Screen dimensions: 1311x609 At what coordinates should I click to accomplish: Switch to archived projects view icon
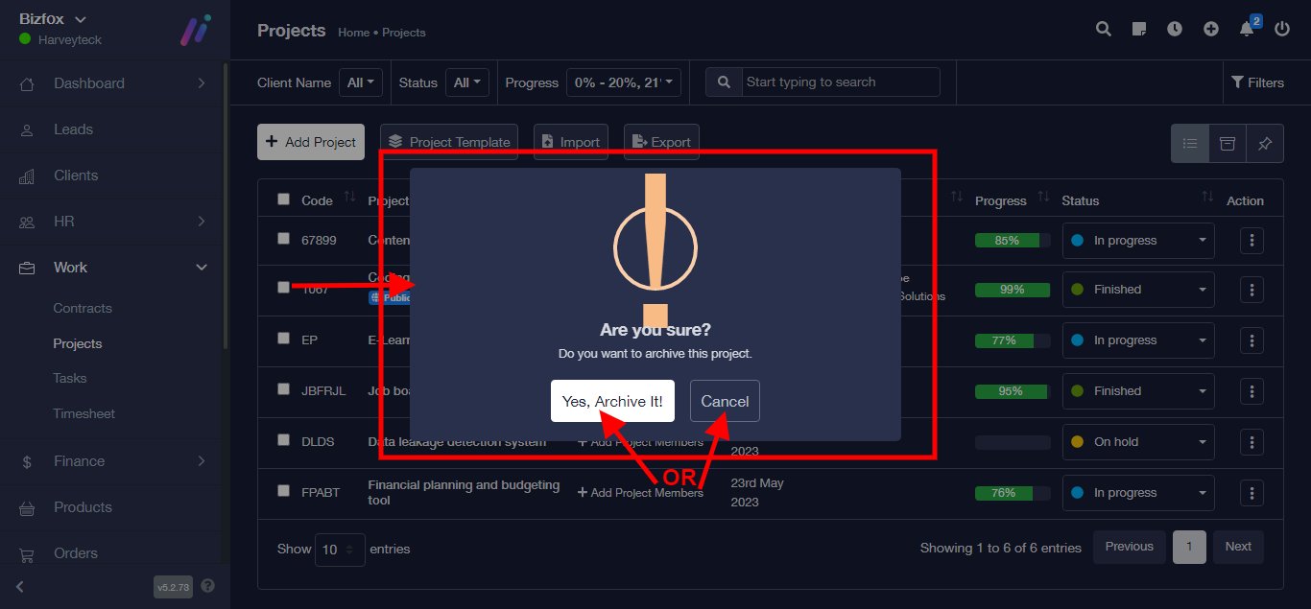pyautogui.click(x=1227, y=144)
